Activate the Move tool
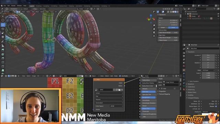The width and height of the screenshot is (220, 124). pos(3,25)
